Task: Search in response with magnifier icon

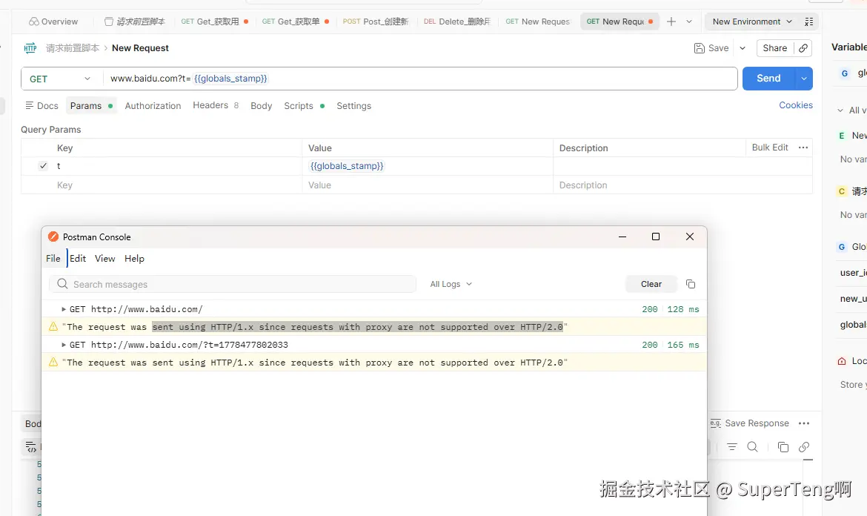Action: (x=753, y=447)
